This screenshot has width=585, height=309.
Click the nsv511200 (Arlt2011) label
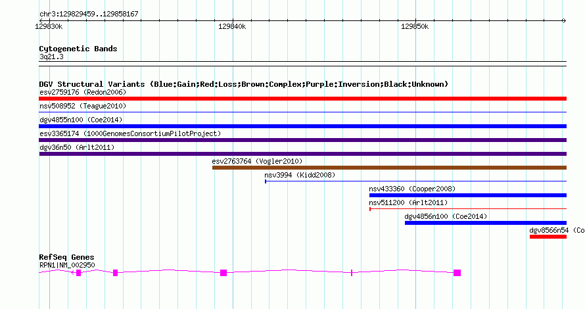(x=408, y=202)
